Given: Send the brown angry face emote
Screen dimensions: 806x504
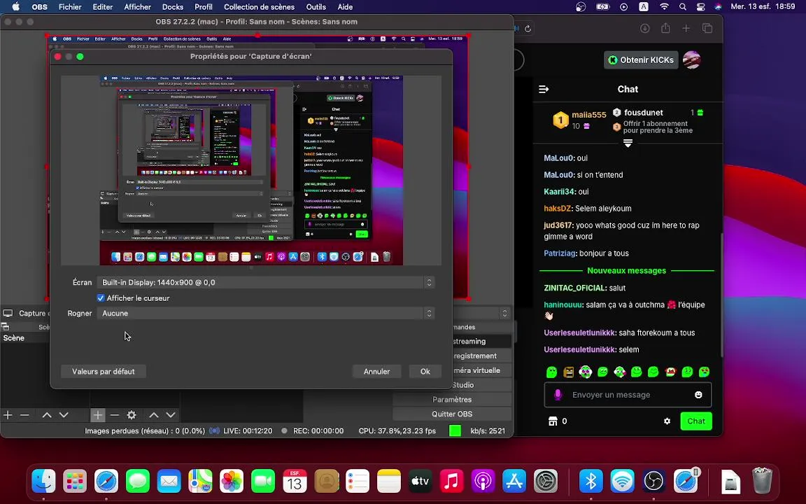Looking at the screenshot, I should (x=569, y=372).
